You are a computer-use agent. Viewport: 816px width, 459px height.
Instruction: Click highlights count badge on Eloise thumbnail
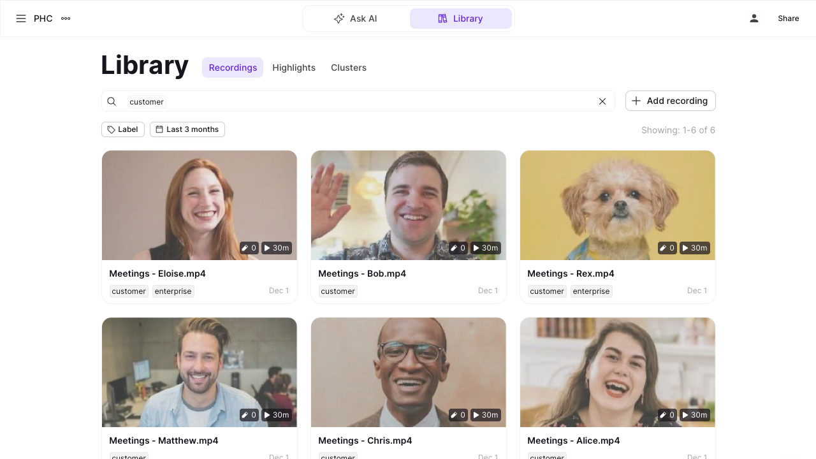tap(249, 248)
